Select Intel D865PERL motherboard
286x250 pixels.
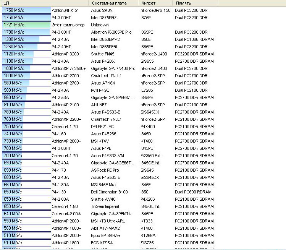tap(105, 47)
